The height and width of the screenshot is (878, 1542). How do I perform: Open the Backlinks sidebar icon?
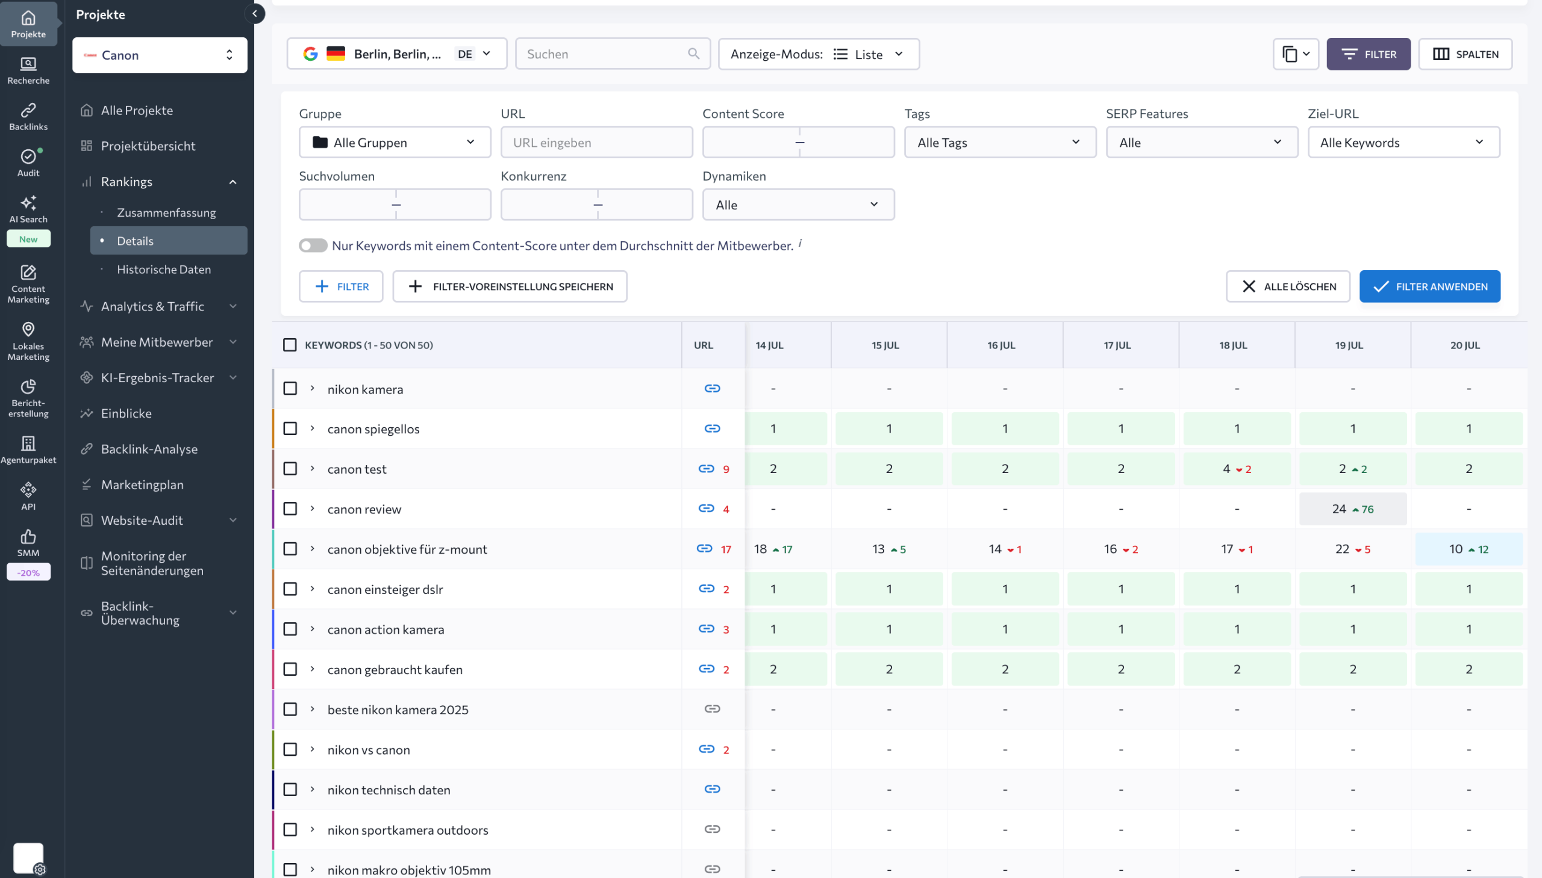[x=28, y=110]
